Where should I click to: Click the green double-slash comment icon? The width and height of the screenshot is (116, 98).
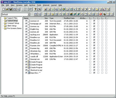(53, 9)
